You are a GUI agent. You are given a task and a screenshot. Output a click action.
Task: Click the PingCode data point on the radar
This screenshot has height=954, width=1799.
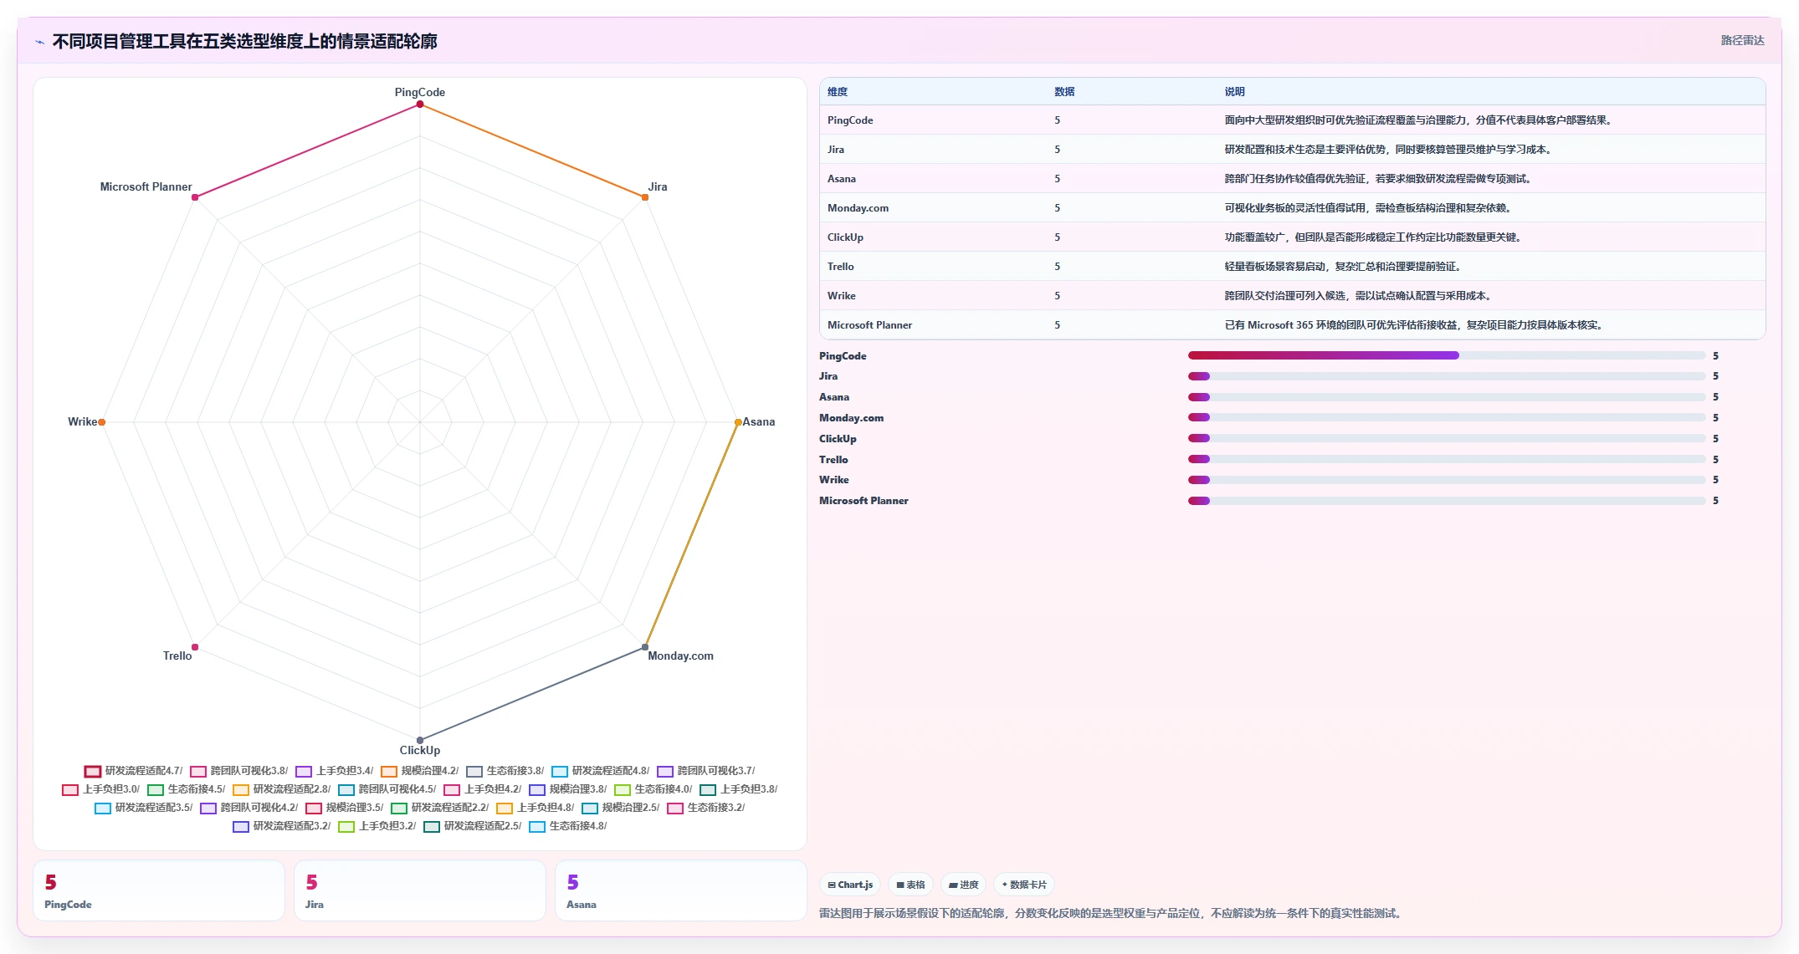click(x=420, y=105)
